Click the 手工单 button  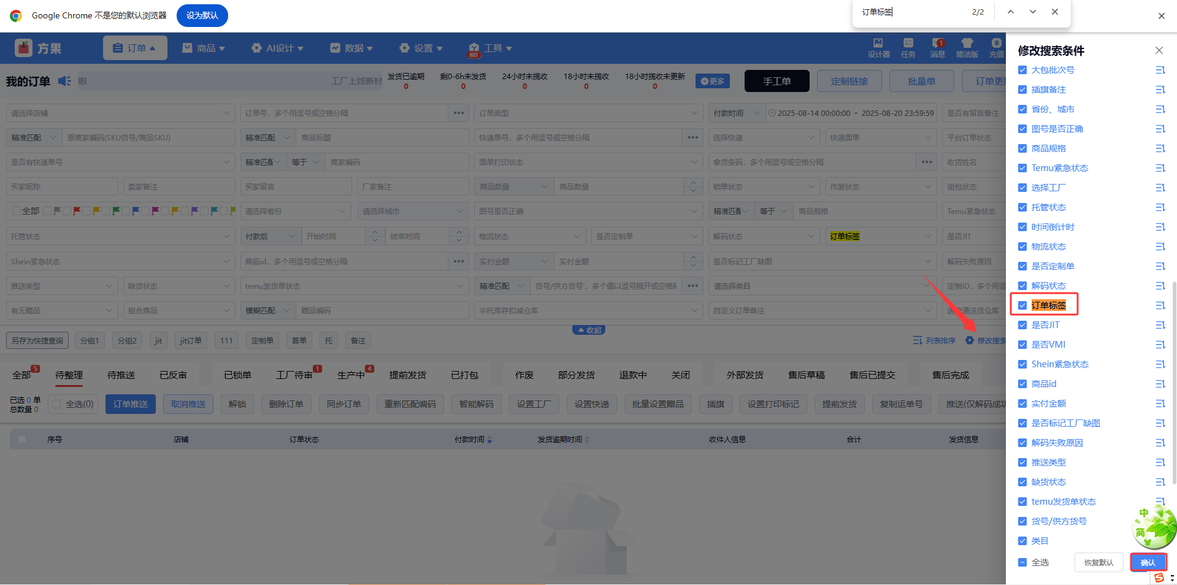pos(776,81)
